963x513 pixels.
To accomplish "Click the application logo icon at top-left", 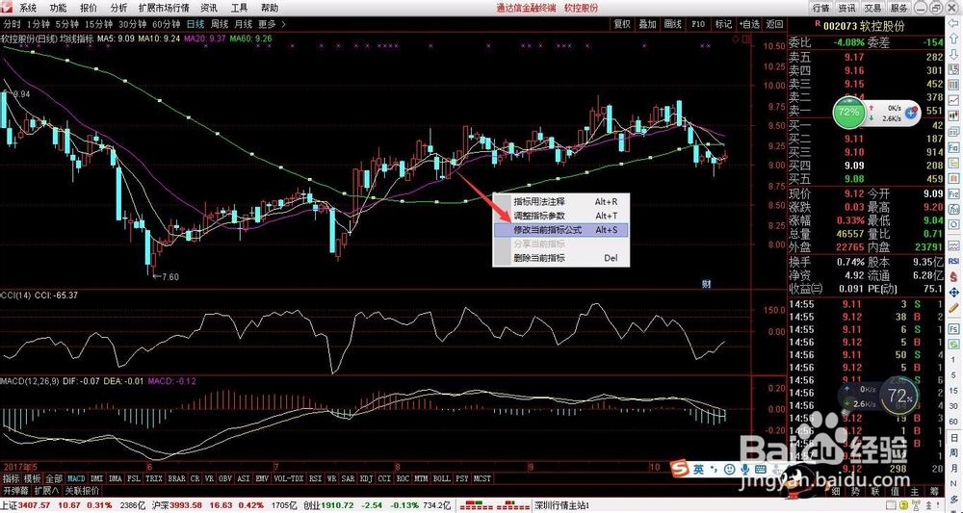I will (6, 8).
